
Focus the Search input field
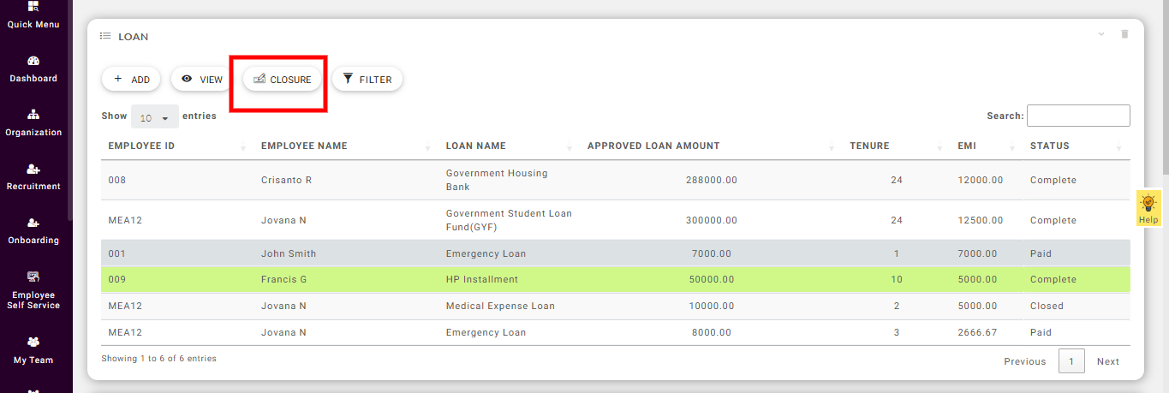click(x=1077, y=116)
